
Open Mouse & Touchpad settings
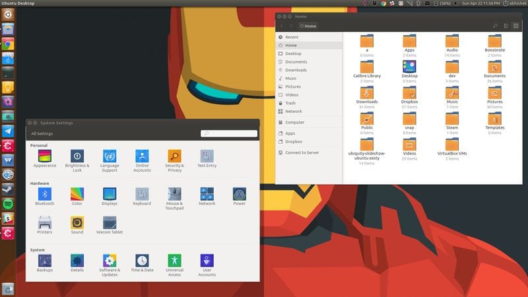[x=174, y=199]
